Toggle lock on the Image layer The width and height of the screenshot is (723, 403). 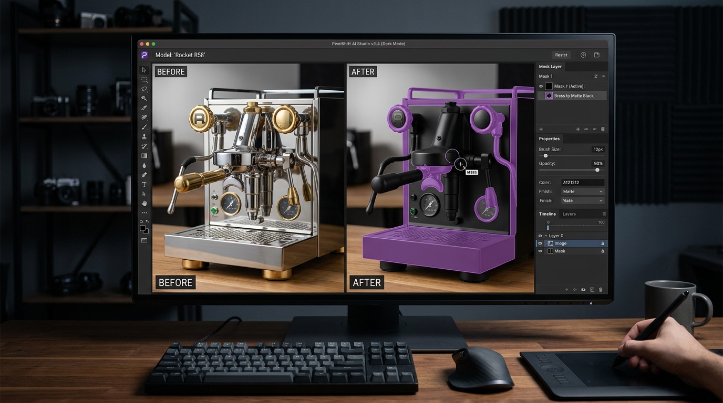click(x=603, y=243)
